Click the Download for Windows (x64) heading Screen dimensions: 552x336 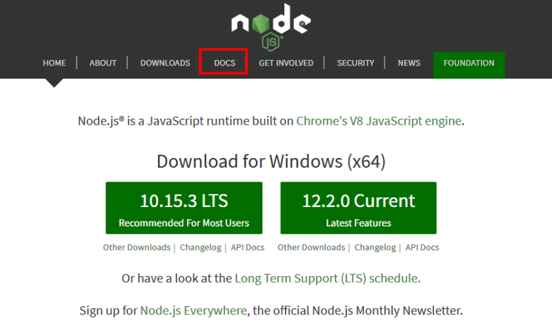271,161
